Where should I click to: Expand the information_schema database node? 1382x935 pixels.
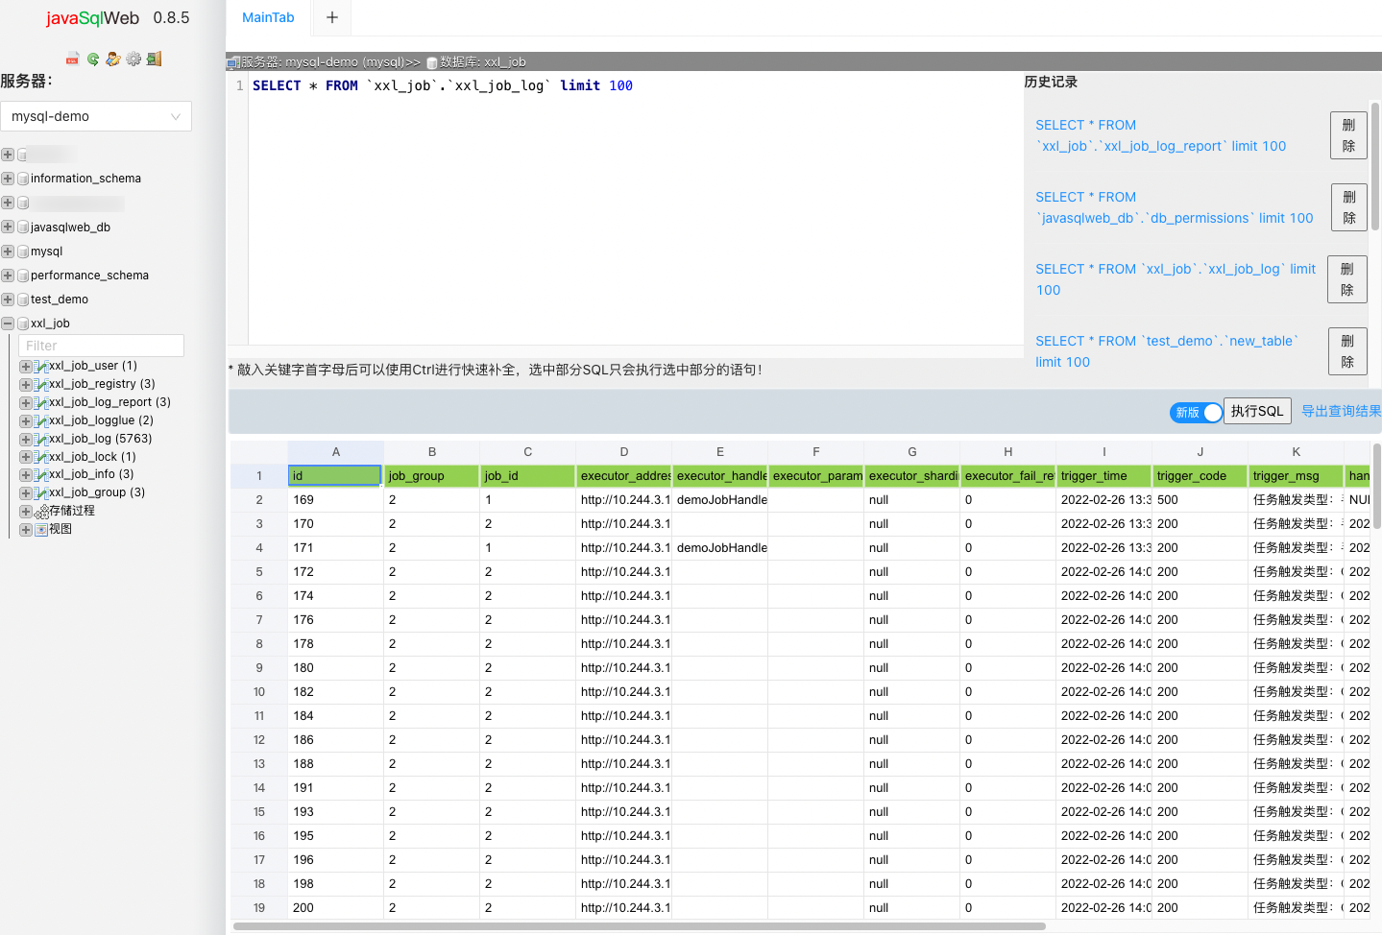(8, 179)
